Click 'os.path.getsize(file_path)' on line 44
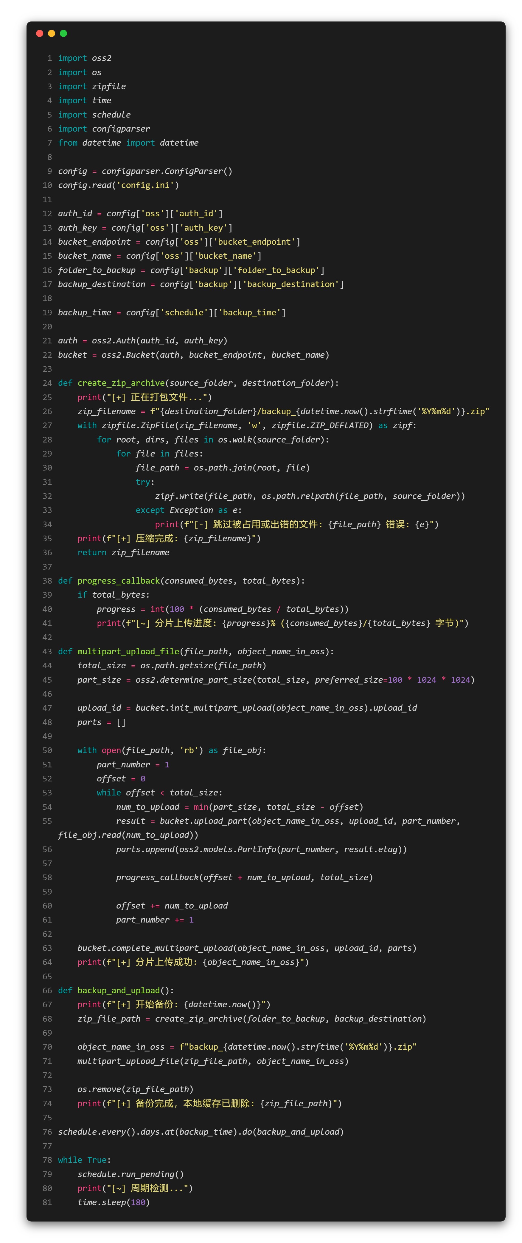Viewport: 522px width, 1243px height. [203, 665]
